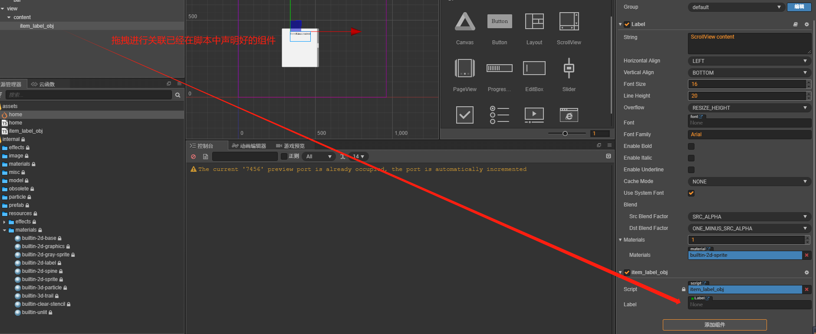The width and height of the screenshot is (816, 334).
Task: Open the console log file
Action: [x=206, y=157]
